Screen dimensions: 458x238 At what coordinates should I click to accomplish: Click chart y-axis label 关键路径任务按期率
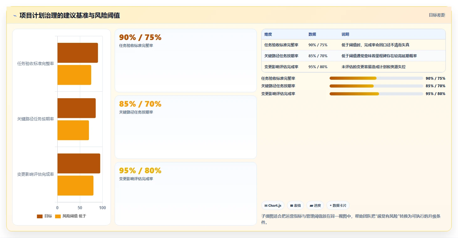(35, 119)
